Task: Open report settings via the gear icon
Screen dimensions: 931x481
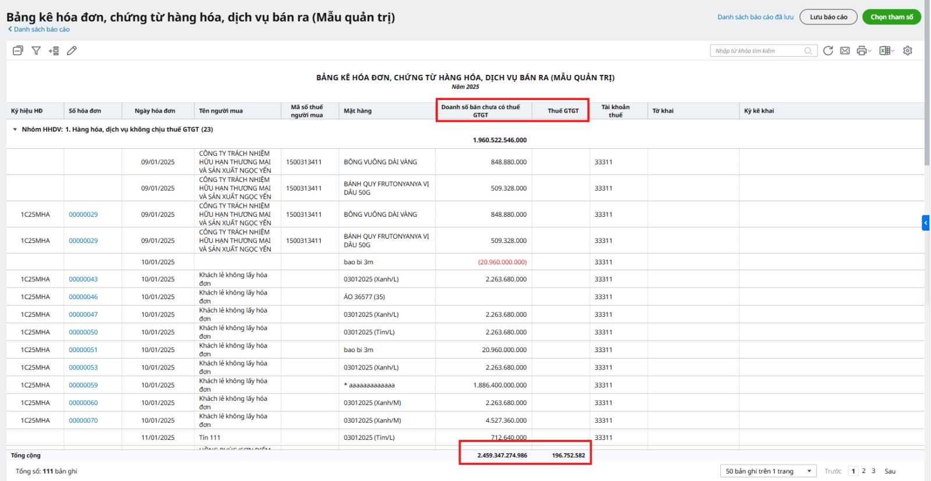Action: coord(907,51)
